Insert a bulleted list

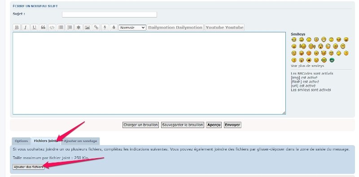point(61,27)
